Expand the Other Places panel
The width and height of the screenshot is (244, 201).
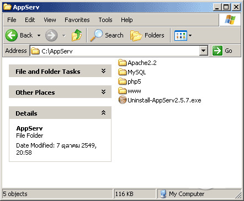coord(104,92)
